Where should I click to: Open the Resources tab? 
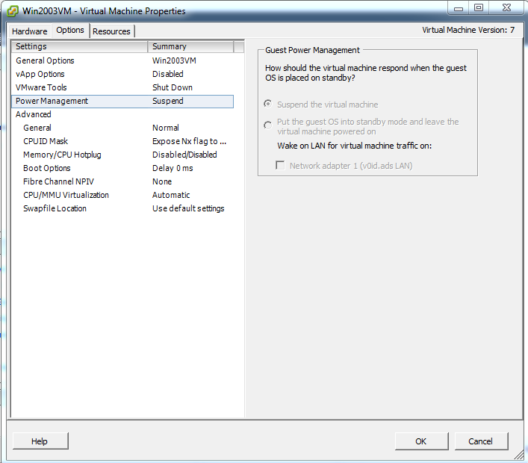coord(111,31)
